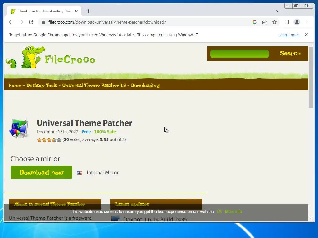Click the 100% Safe label

tap(105, 132)
